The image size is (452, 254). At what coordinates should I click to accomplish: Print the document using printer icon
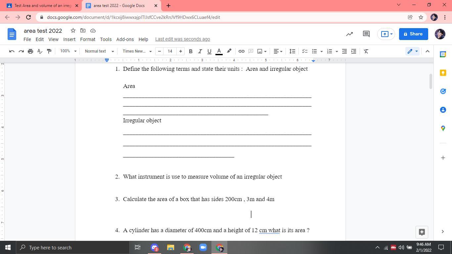(30, 51)
